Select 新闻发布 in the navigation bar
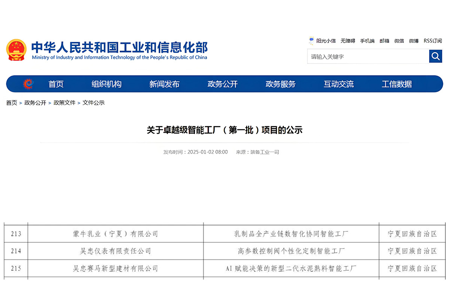 click(x=164, y=84)
